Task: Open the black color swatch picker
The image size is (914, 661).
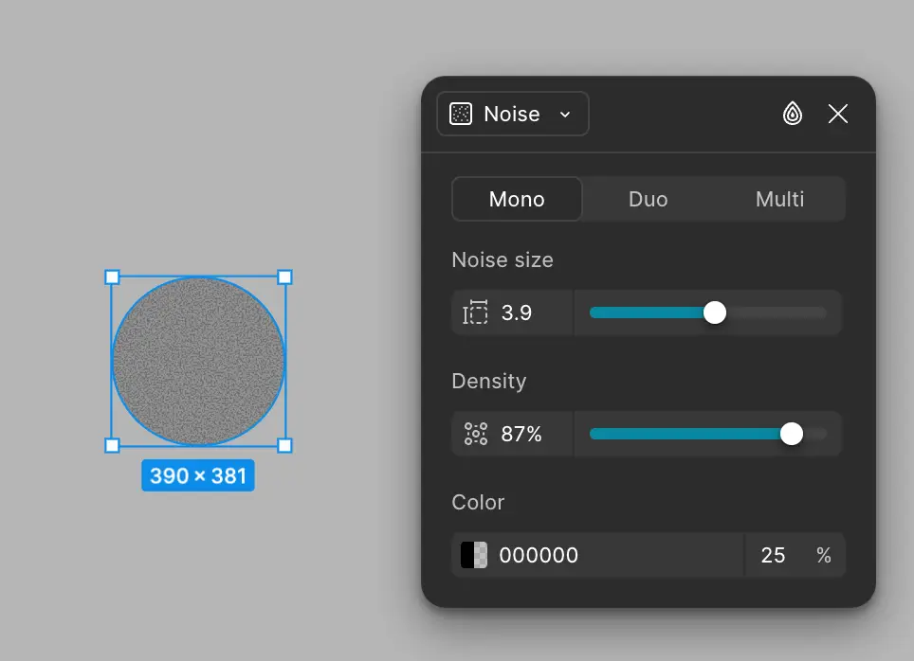Action: [474, 555]
